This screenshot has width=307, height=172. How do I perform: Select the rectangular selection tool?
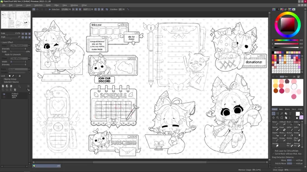click(x=274, y=113)
